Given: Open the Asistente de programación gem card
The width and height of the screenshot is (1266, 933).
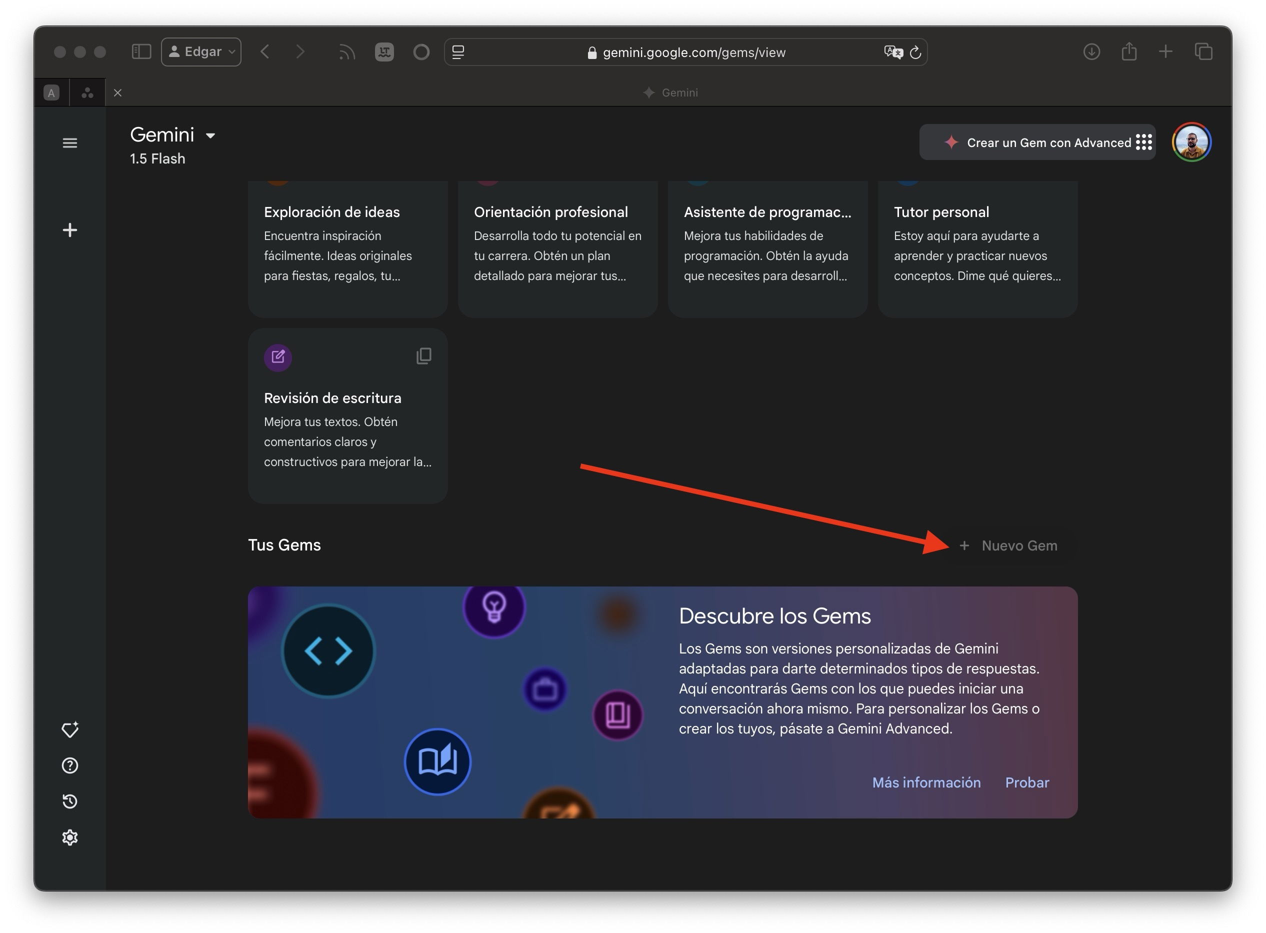Looking at the screenshot, I should (767, 248).
